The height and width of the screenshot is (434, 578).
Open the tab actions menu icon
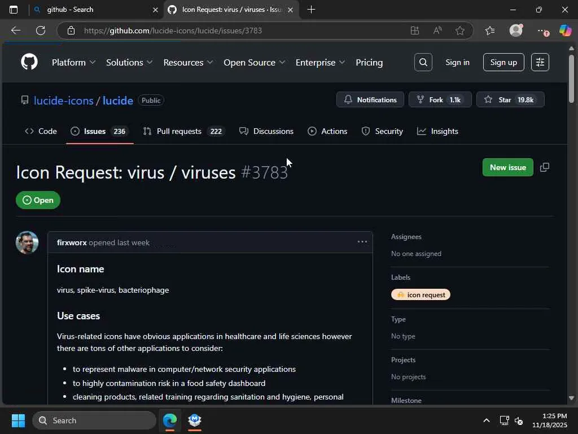point(14,10)
